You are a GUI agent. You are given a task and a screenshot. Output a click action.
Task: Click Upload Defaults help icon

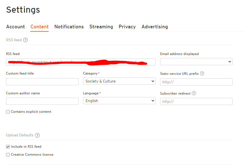point(37,135)
